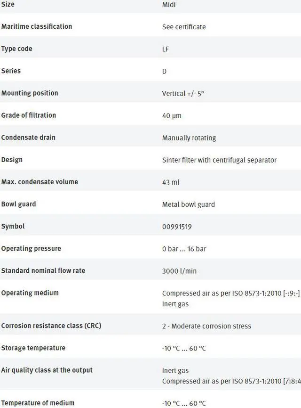Viewport: 301px width, 408px height.
Task: Click the 'Mounting position' label
Action: pos(30,93)
